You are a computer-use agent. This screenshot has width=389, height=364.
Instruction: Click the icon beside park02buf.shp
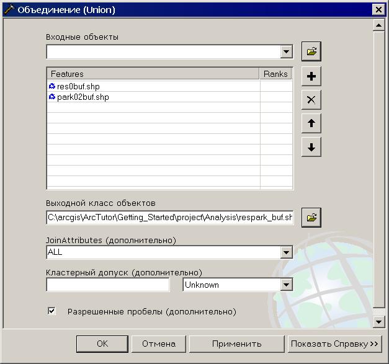pyautogui.click(x=52, y=97)
